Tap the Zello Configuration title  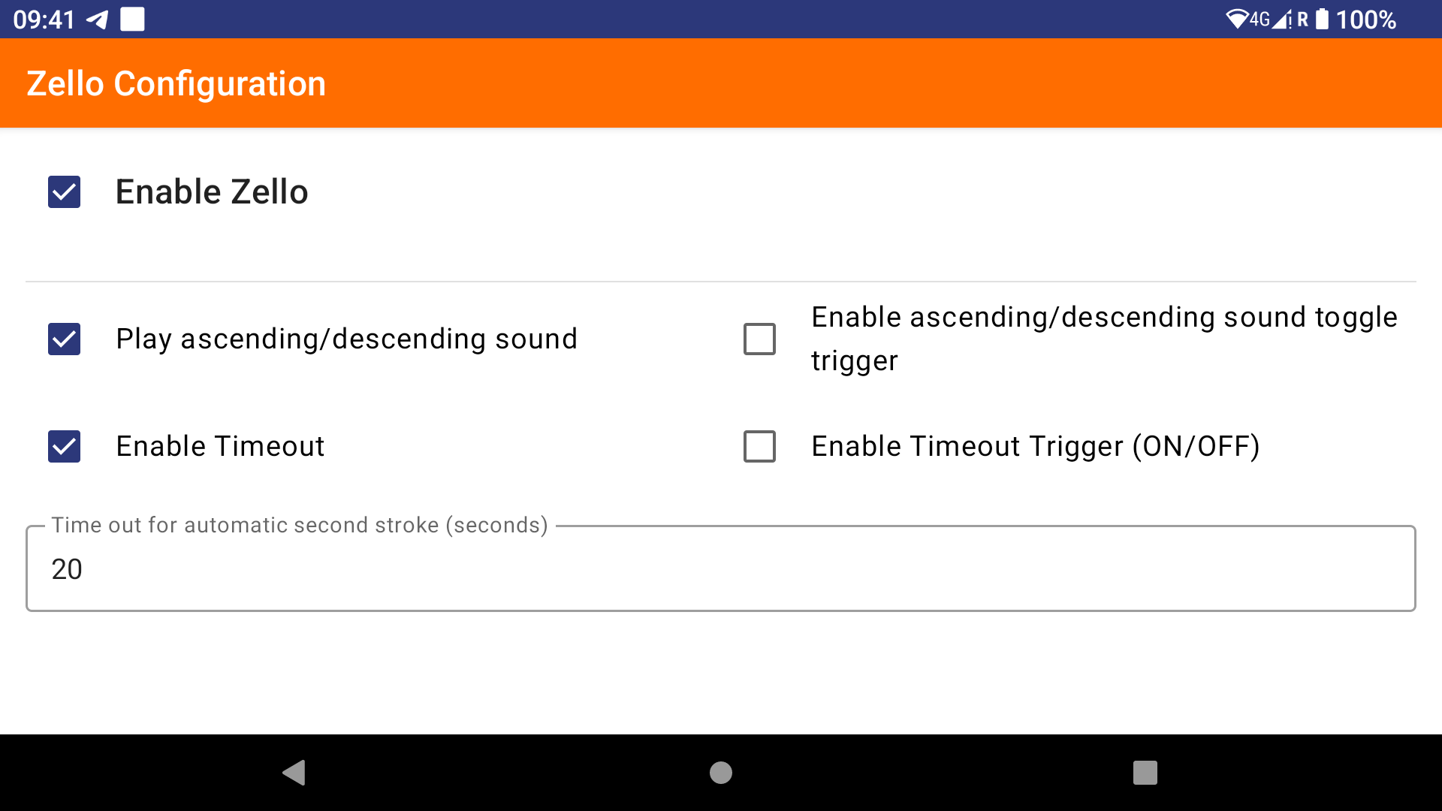(176, 83)
